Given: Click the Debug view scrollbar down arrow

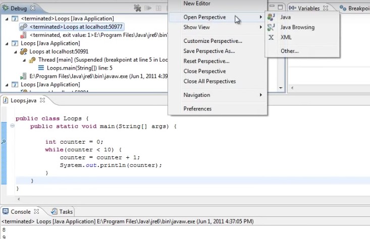Looking at the screenshot, I should coord(281,88).
